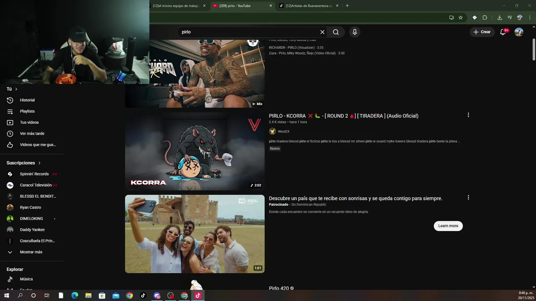
Task: Click the magnifier search button
Action: point(336,32)
